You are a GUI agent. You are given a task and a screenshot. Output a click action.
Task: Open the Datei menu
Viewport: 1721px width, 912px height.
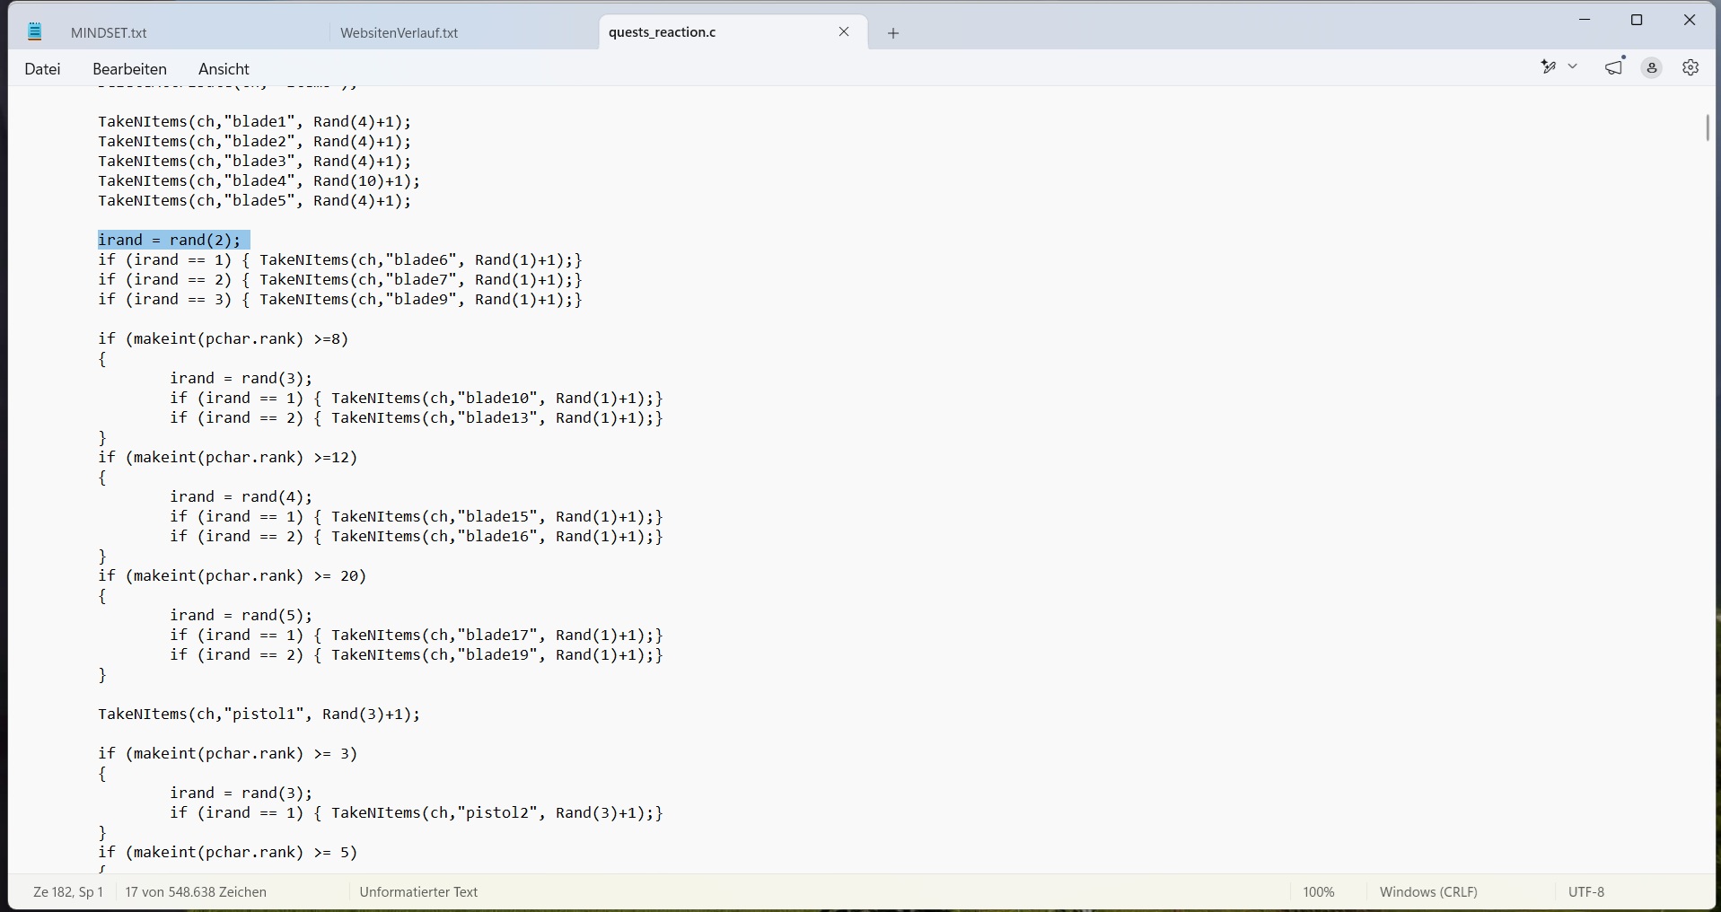[x=43, y=69]
